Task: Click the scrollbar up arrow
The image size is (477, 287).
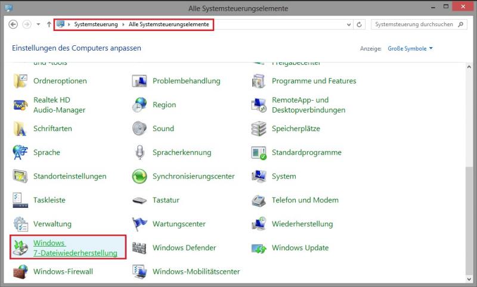Action: point(469,67)
